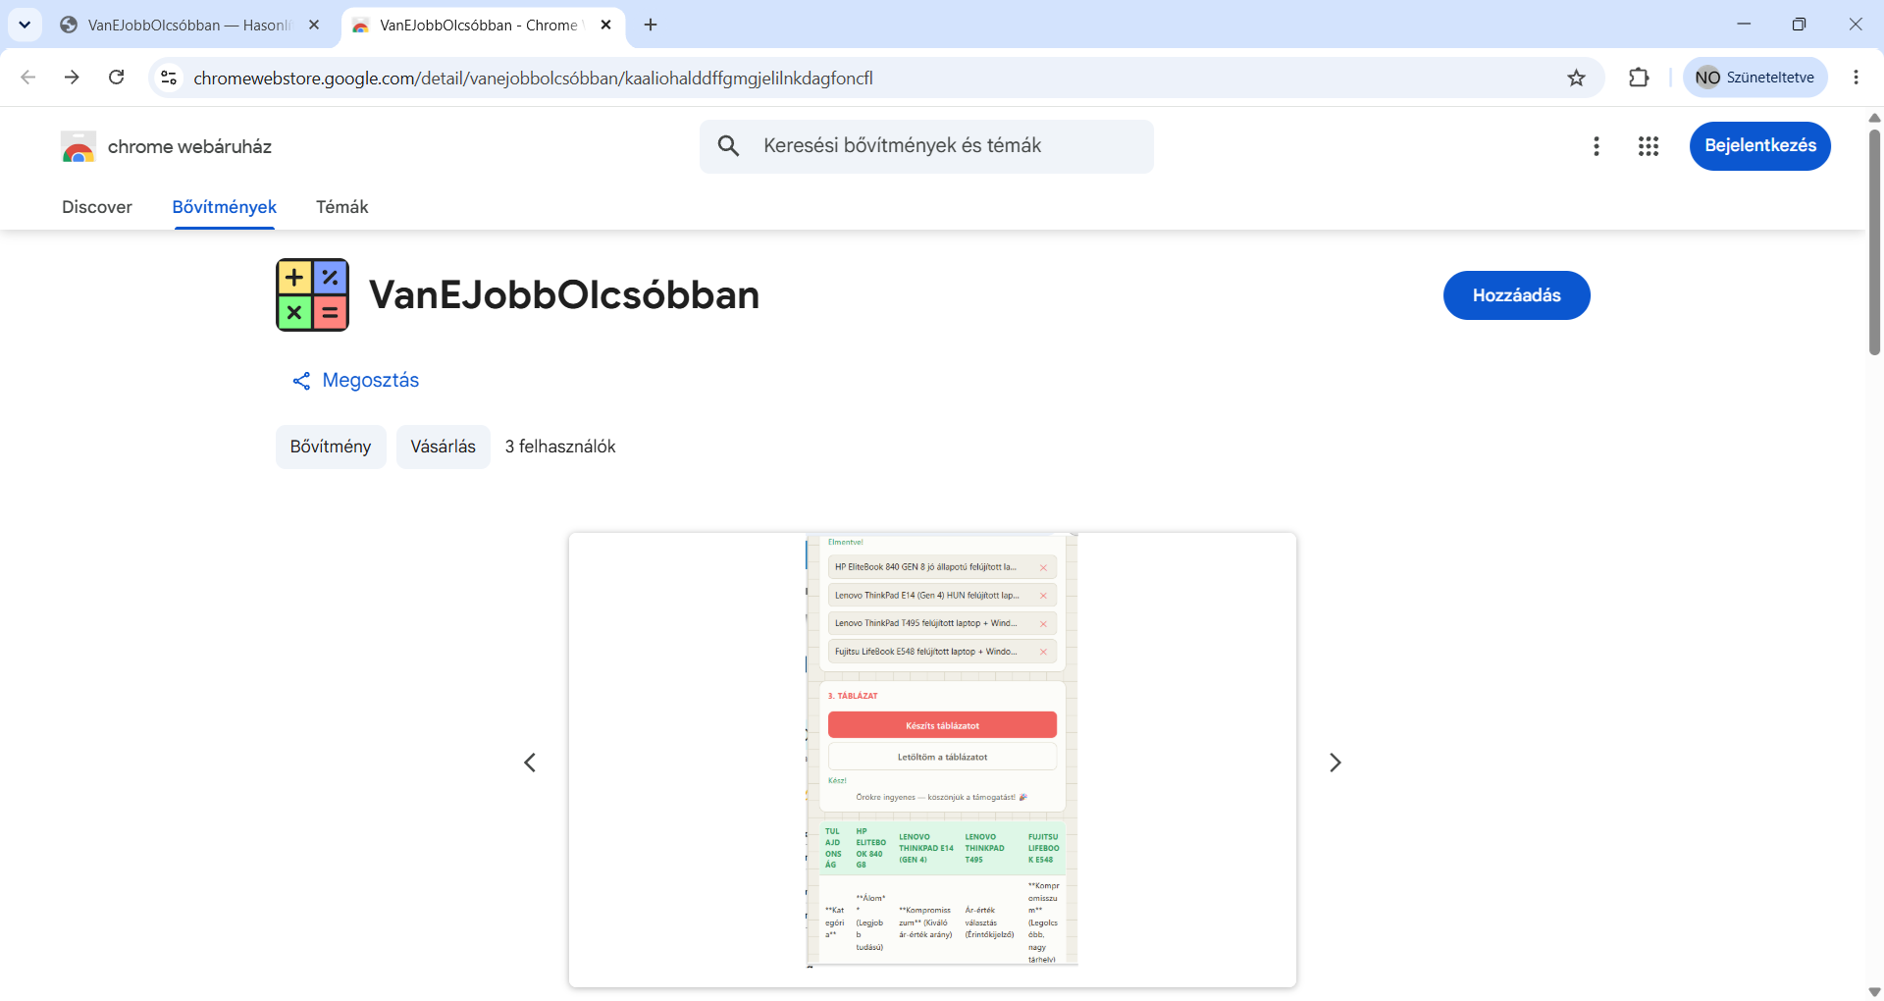The image size is (1884, 1001).
Task: Click the page vertical scrollbar thumb
Action: [1875, 240]
